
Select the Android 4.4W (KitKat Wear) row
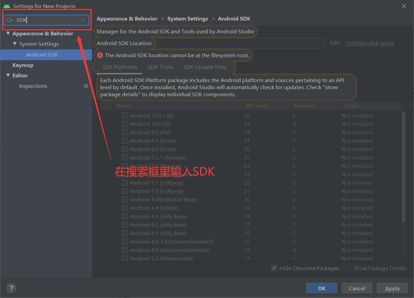251,199
